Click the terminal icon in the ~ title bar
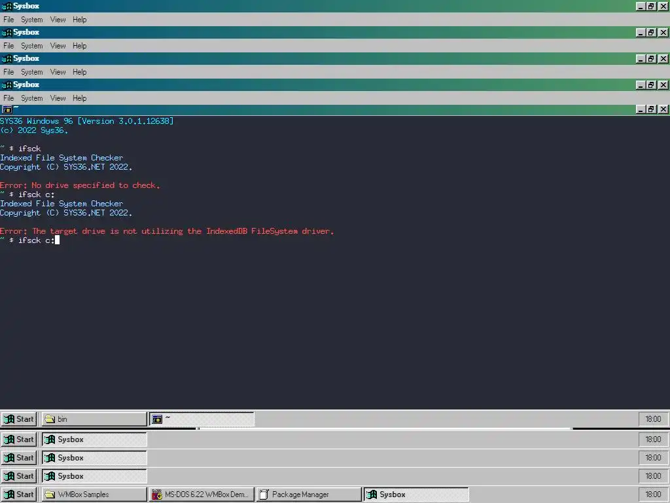 pos(7,109)
